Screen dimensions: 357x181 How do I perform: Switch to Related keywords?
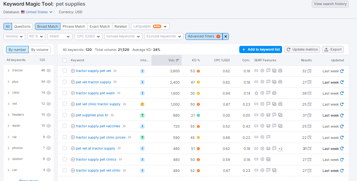[121, 26]
